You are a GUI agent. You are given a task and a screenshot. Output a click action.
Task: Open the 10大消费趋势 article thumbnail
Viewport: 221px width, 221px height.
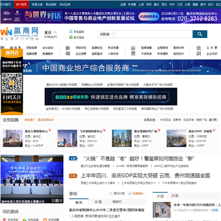pos(162,210)
